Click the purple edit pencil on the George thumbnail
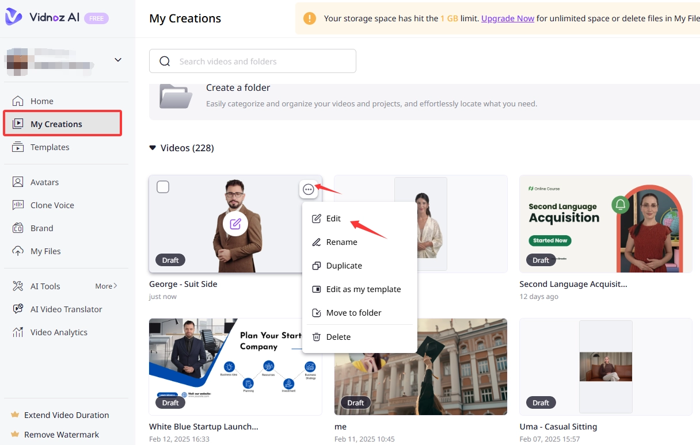This screenshot has height=445, width=700. pyautogui.click(x=235, y=224)
